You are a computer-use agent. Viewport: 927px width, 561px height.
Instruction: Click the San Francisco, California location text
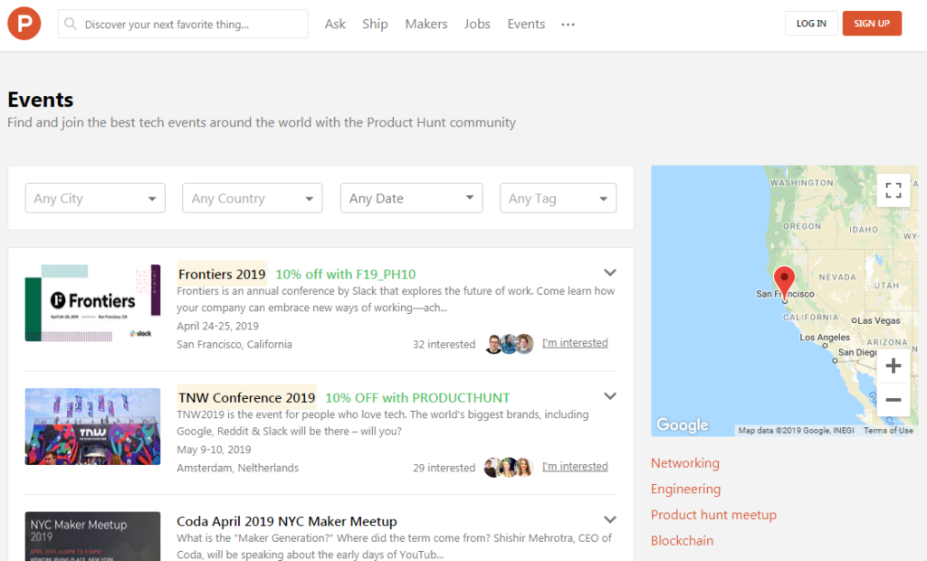pyautogui.click(x=234, y=344)
